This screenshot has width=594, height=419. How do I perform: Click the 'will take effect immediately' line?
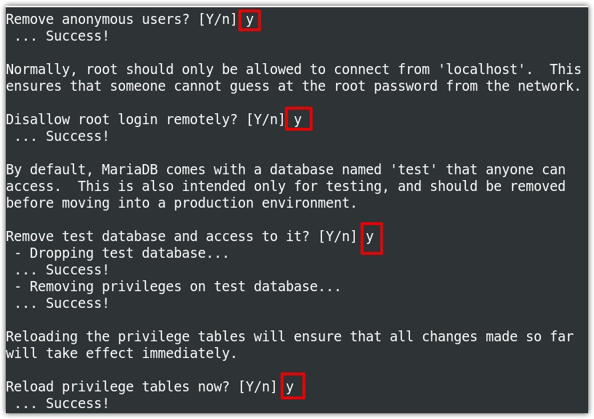point(121,354)
